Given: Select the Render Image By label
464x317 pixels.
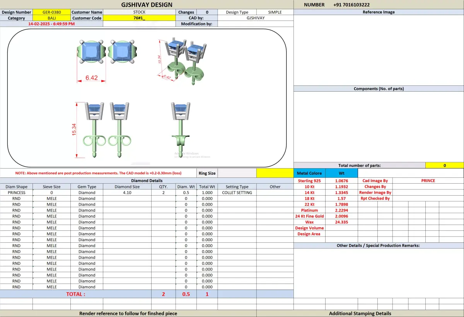Looking at the screenshot, I should [x=375, y=193].
